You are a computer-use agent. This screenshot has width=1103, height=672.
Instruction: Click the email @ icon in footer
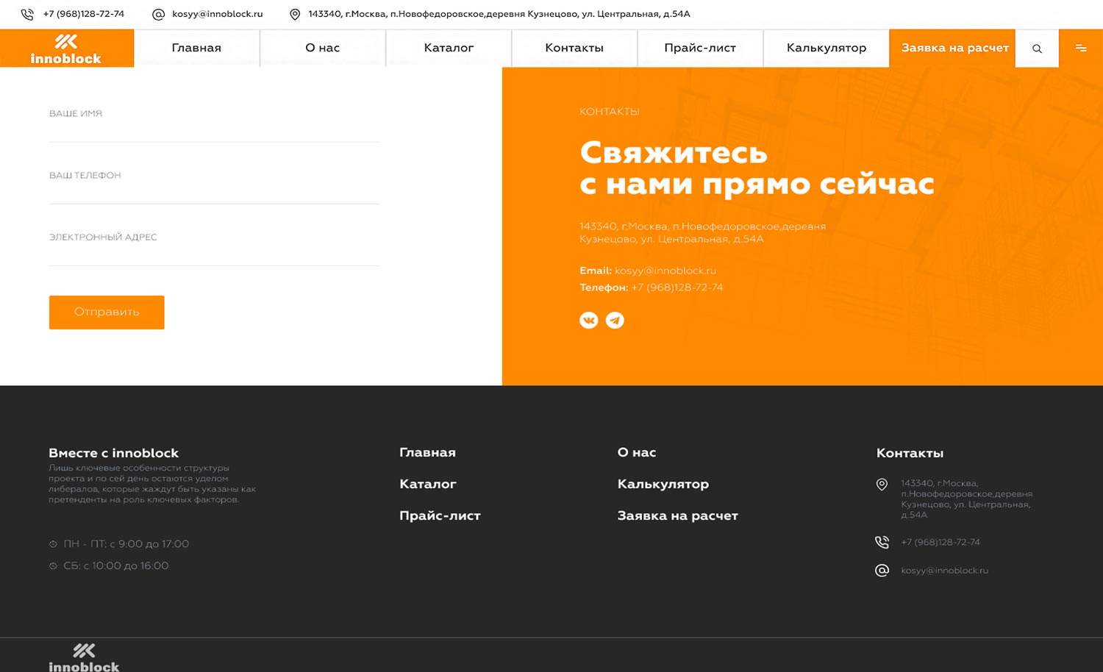click(x=882, y=571)
